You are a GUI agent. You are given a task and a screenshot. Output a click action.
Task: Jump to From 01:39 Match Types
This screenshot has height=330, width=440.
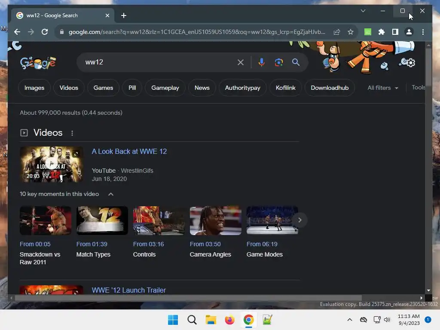click(92, 244)
